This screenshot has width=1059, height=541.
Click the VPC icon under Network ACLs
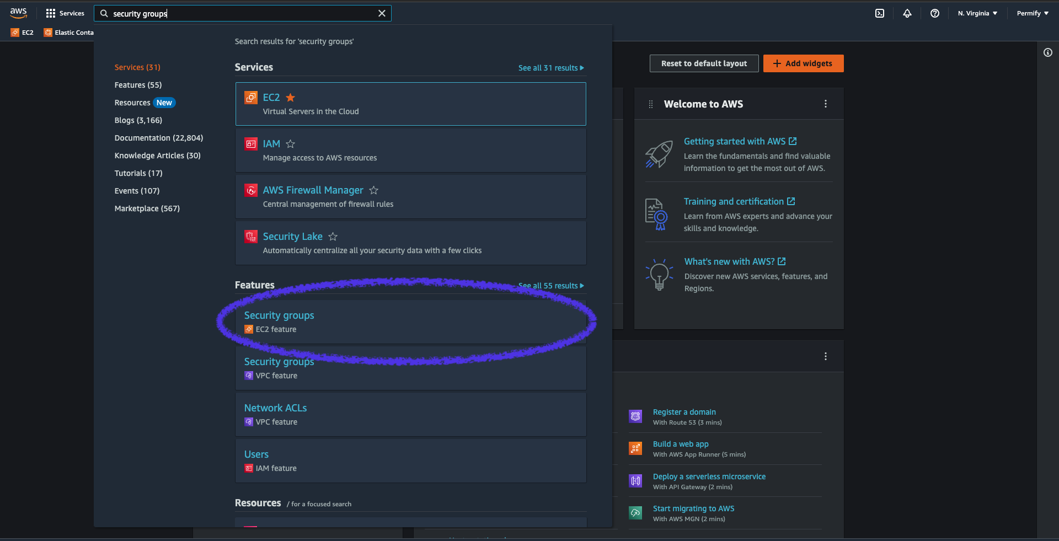249,422
